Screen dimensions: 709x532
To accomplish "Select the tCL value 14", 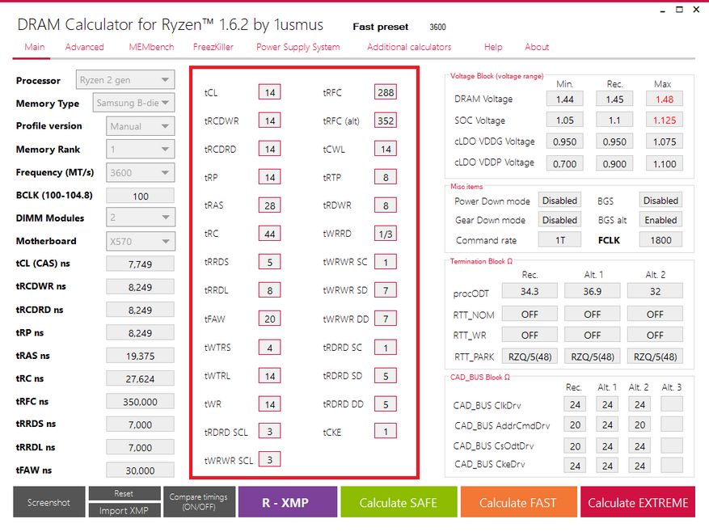I will [270, 92].
